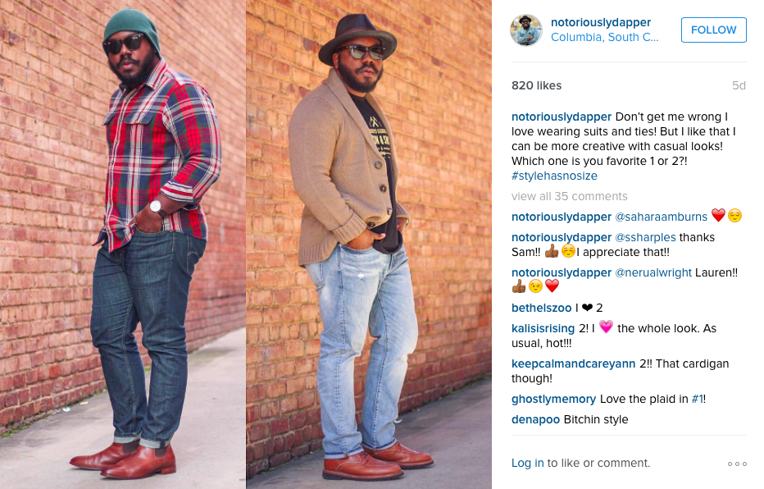
Task: Visit the keepcalmandcareyann profile
Action: point(573,363)
